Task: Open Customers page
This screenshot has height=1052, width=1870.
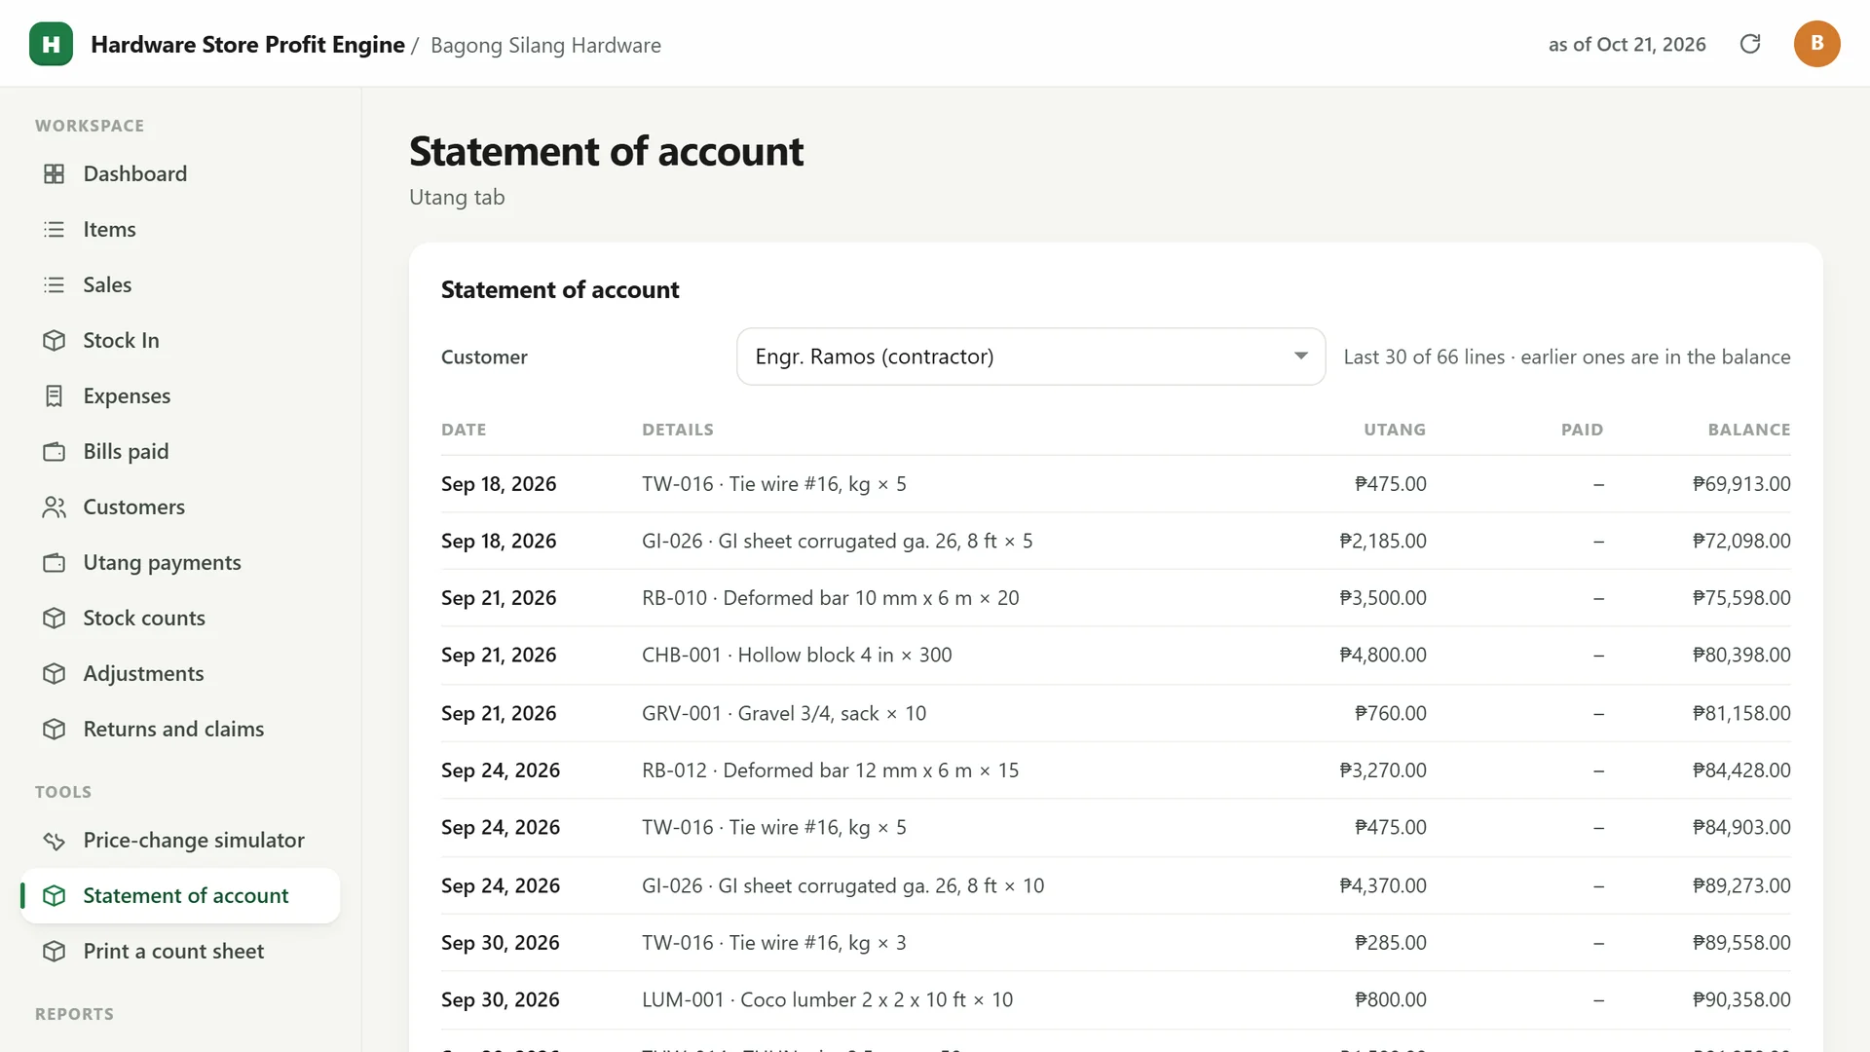Action: [181, 507]
